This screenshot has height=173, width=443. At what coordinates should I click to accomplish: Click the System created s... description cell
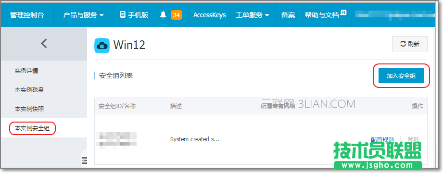[195, 139]
